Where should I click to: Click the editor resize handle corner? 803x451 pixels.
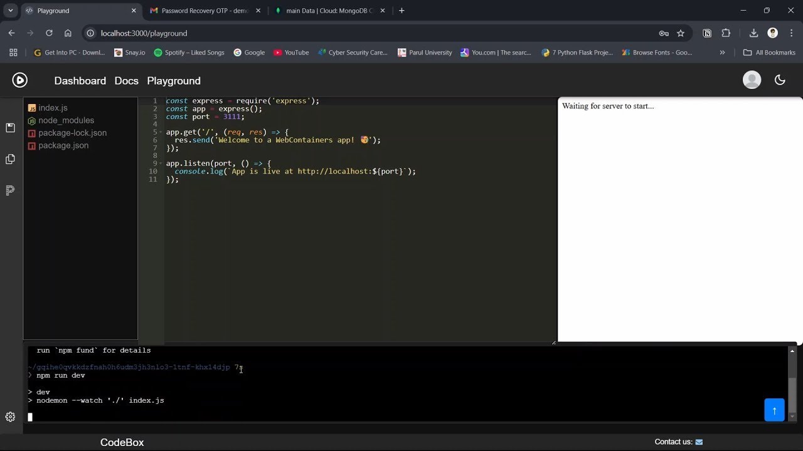point(554,342)
